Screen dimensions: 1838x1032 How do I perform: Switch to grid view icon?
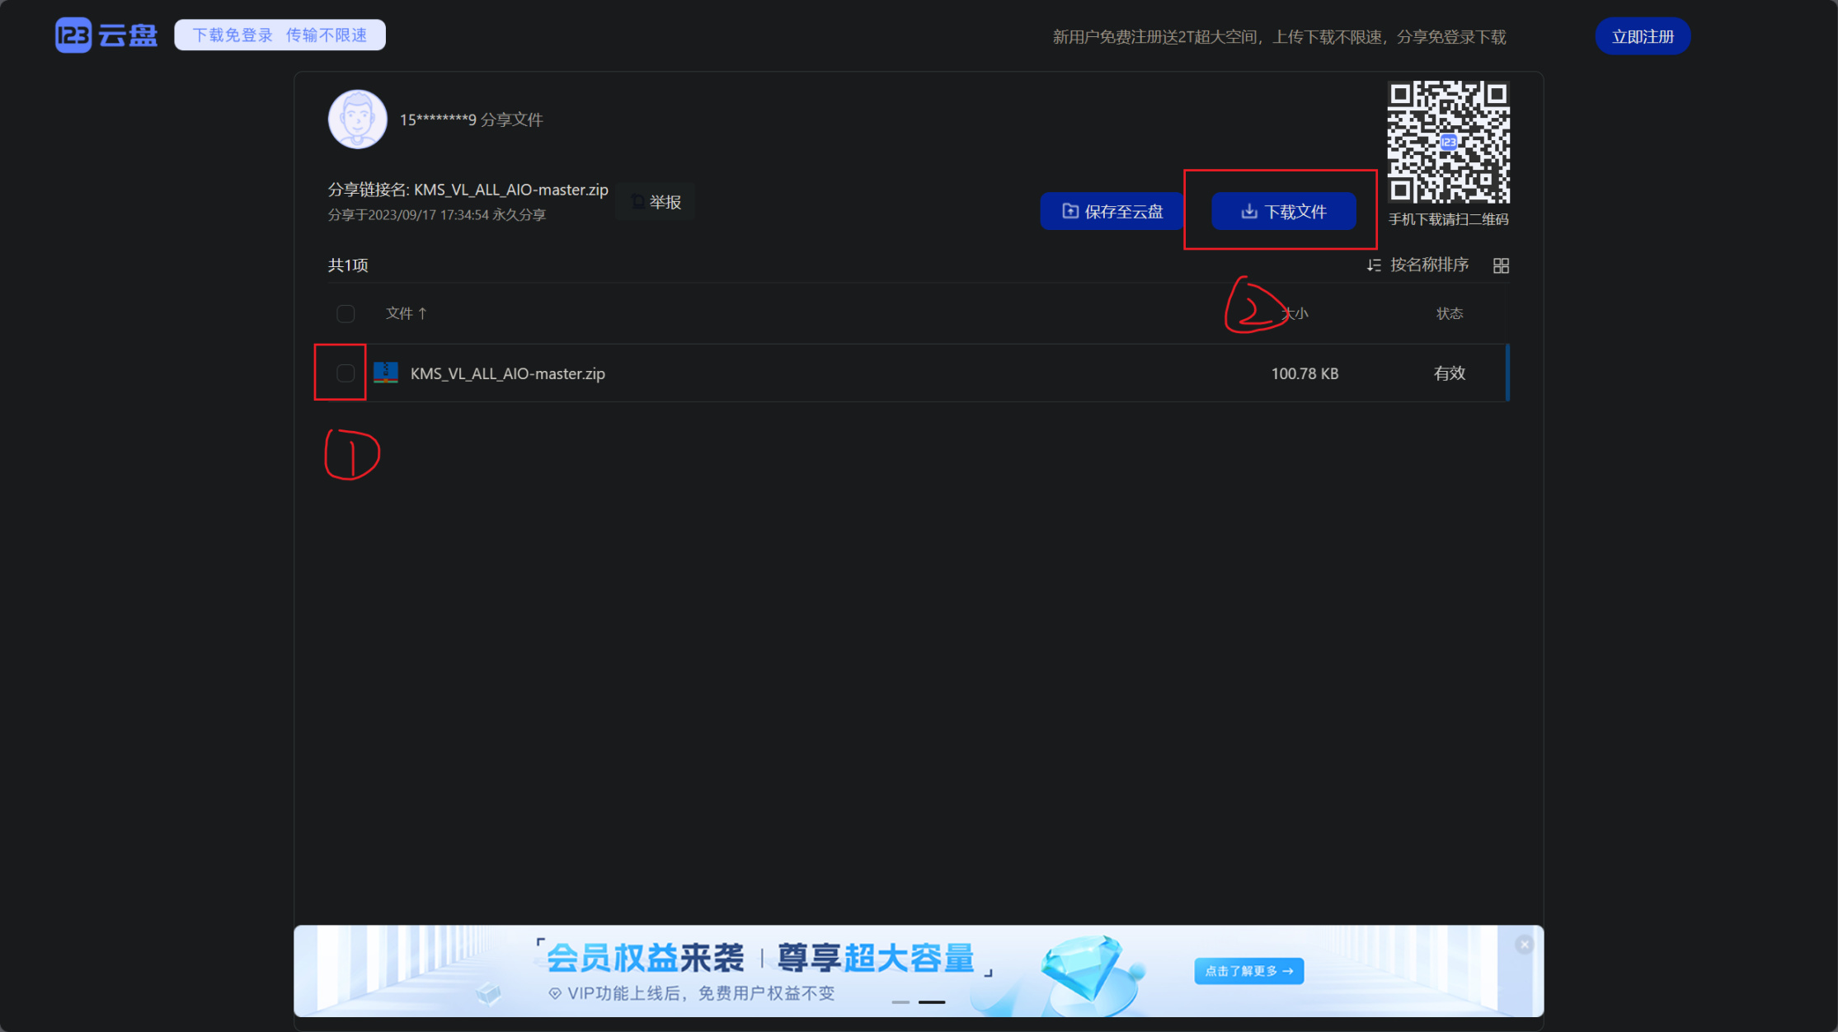(x=1501, y=265)
